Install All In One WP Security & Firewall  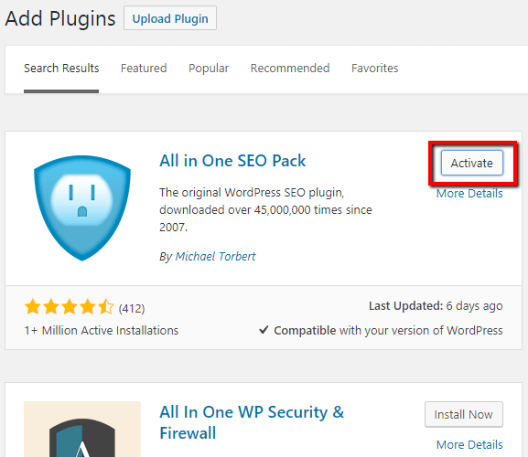[464, 415]
